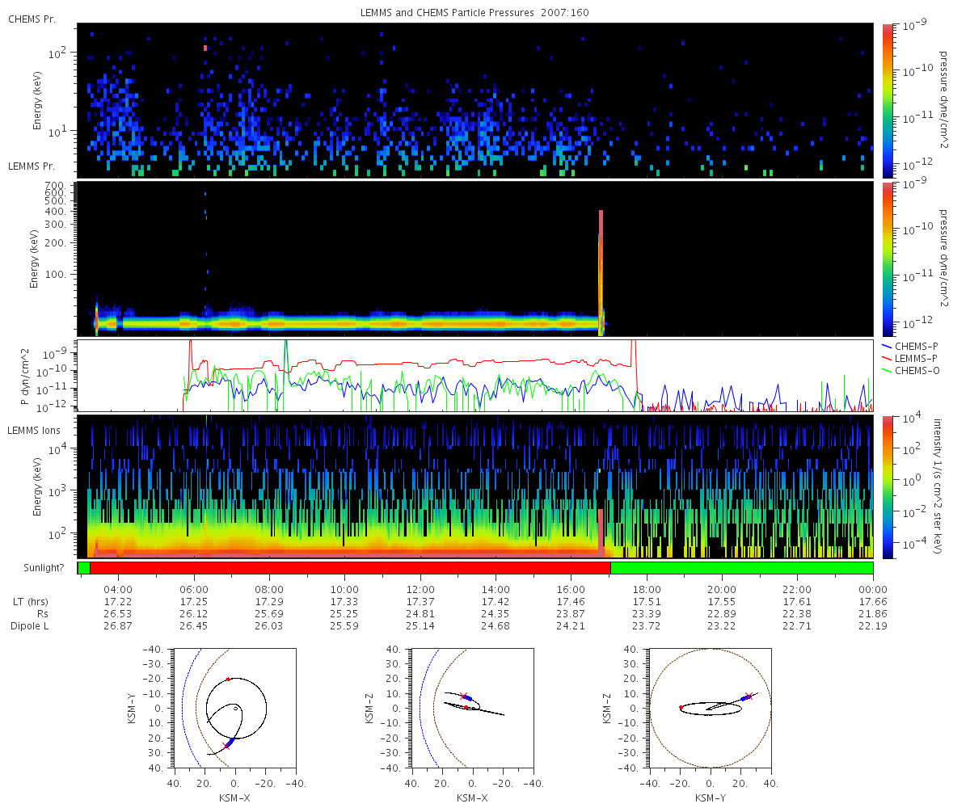Click the Dipole L value 26.87
This screenshot has width=970, height=808.
[119, 625]
